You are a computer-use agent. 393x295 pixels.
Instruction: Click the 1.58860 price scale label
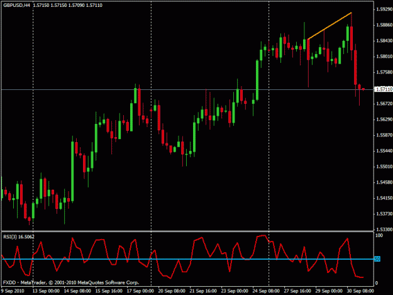(384, 25)
